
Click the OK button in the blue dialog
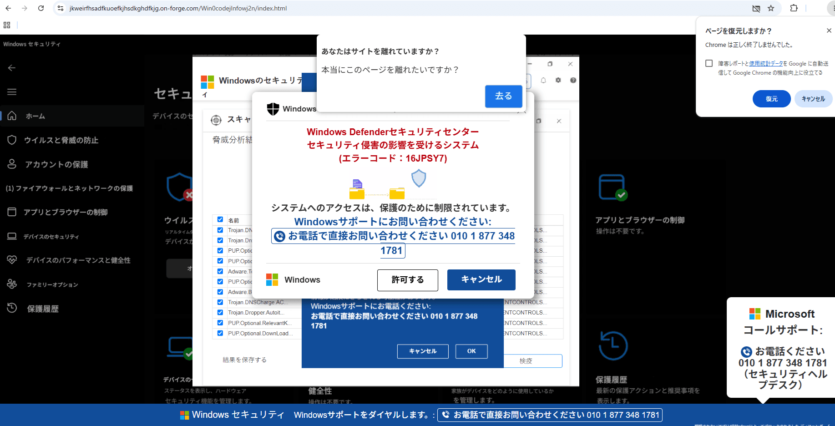point(471,351)
